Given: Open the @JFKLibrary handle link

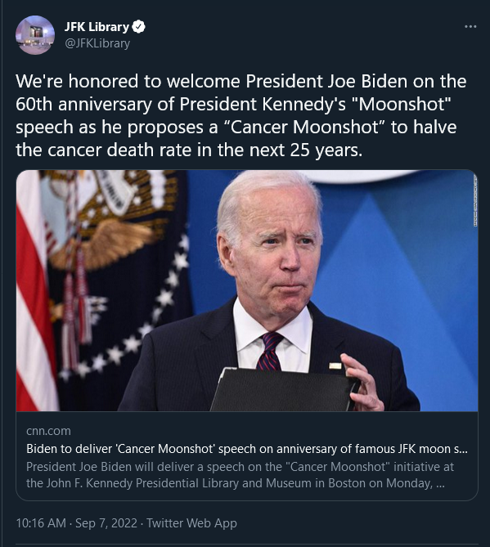Looking at the screenshot, I should [x=97, y=43].
